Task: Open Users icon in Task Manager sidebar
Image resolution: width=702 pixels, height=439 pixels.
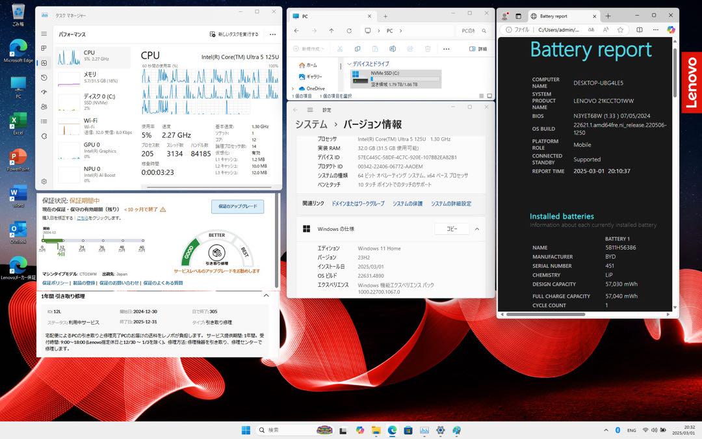Action: [44, 107]
